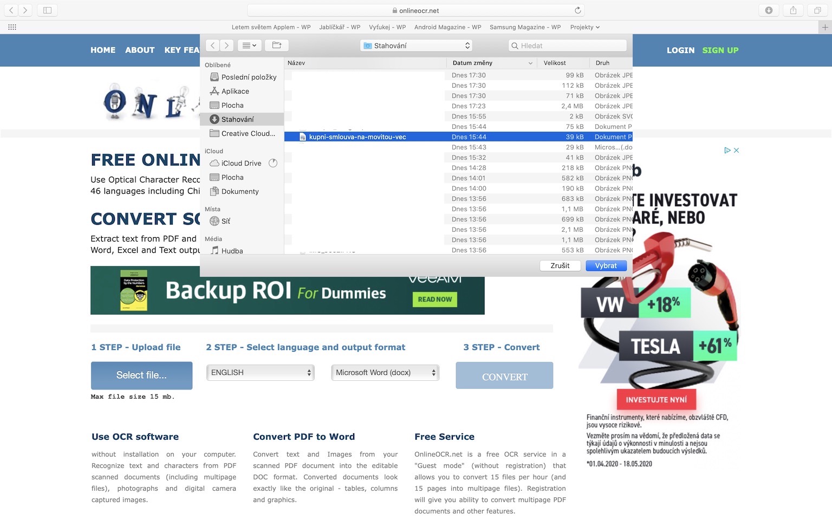Select the file dated Dnes 15:55
This screenshot has width=832, height=520.
[458, 116]
